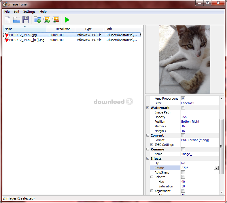Collapse the Watermark section
The width and height of the screenshot is (227, 203).
(147, 108)
